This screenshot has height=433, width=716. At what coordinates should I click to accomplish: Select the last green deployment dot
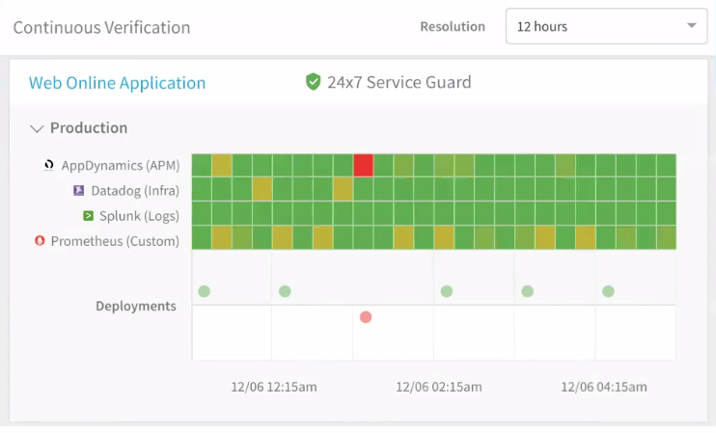tap(608, 291)
